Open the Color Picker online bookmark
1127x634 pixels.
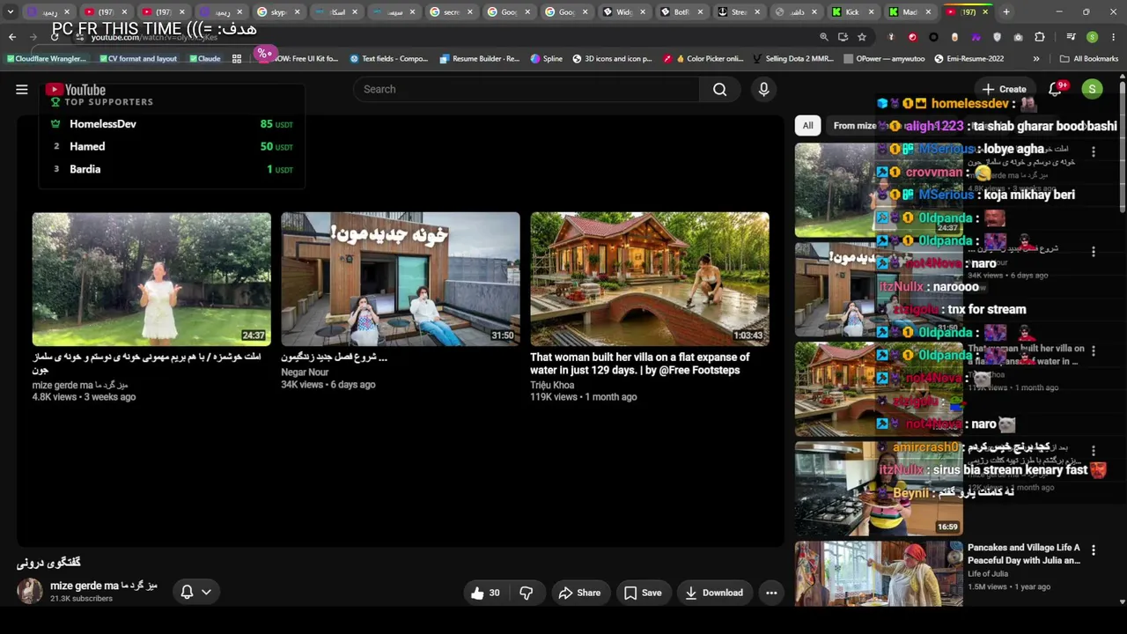pyautogui.click(x=703, y=59)
